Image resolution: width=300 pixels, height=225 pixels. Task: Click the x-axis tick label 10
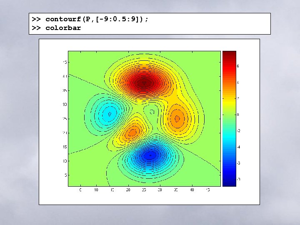click(x=96, y=190)
